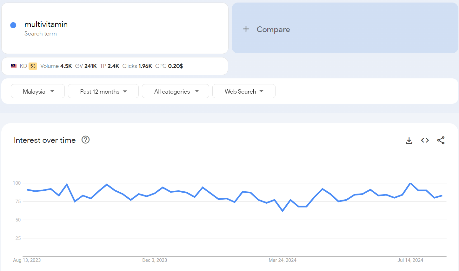Click the Malaysia flag icon
459x271 pixels.
coord(14,66)
